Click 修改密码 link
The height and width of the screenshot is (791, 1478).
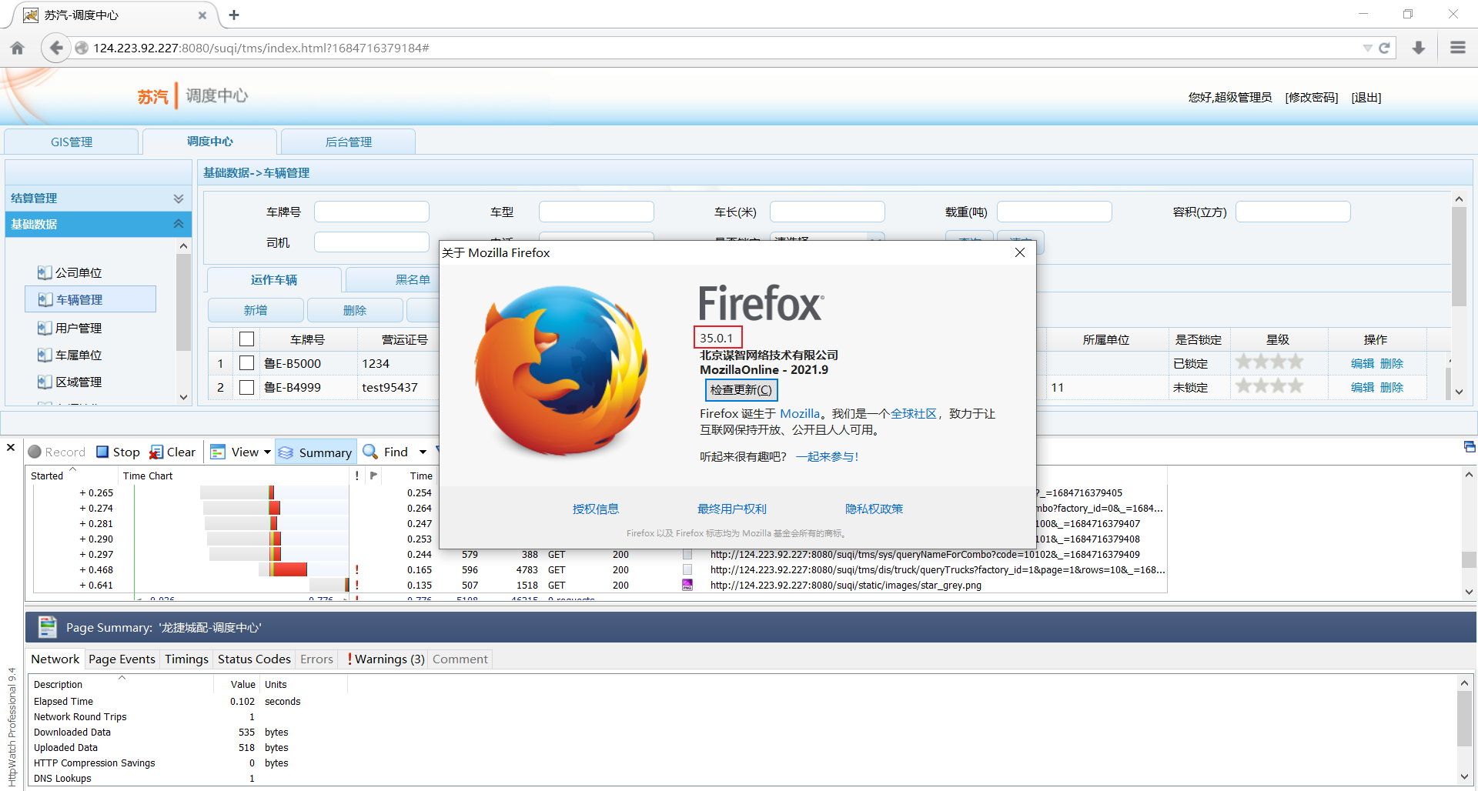(1312, 97)
